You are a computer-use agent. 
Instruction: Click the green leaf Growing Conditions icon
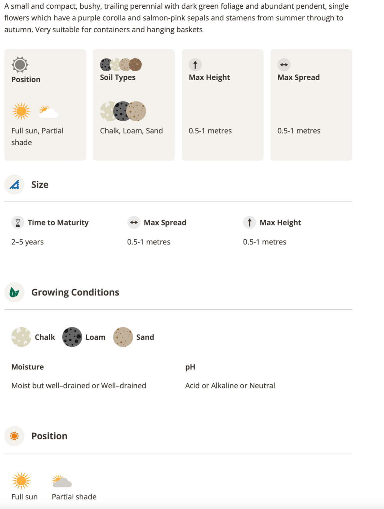[x=14, y=292]
